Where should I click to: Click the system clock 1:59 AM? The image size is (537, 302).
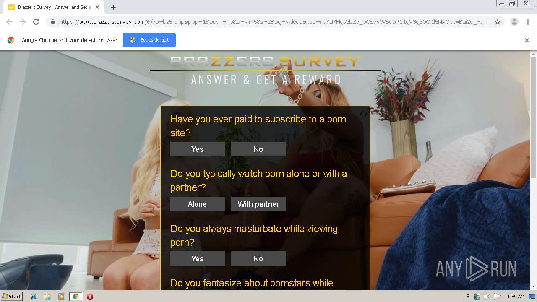[516, 297]
